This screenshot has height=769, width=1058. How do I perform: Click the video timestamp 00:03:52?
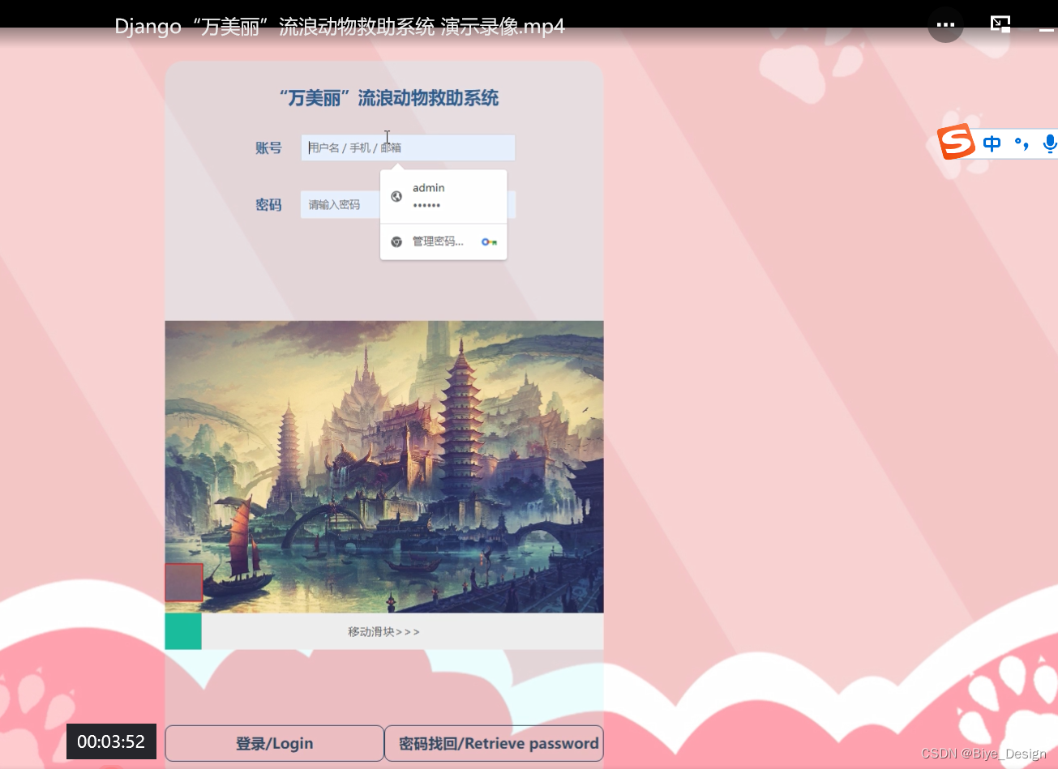111,741
